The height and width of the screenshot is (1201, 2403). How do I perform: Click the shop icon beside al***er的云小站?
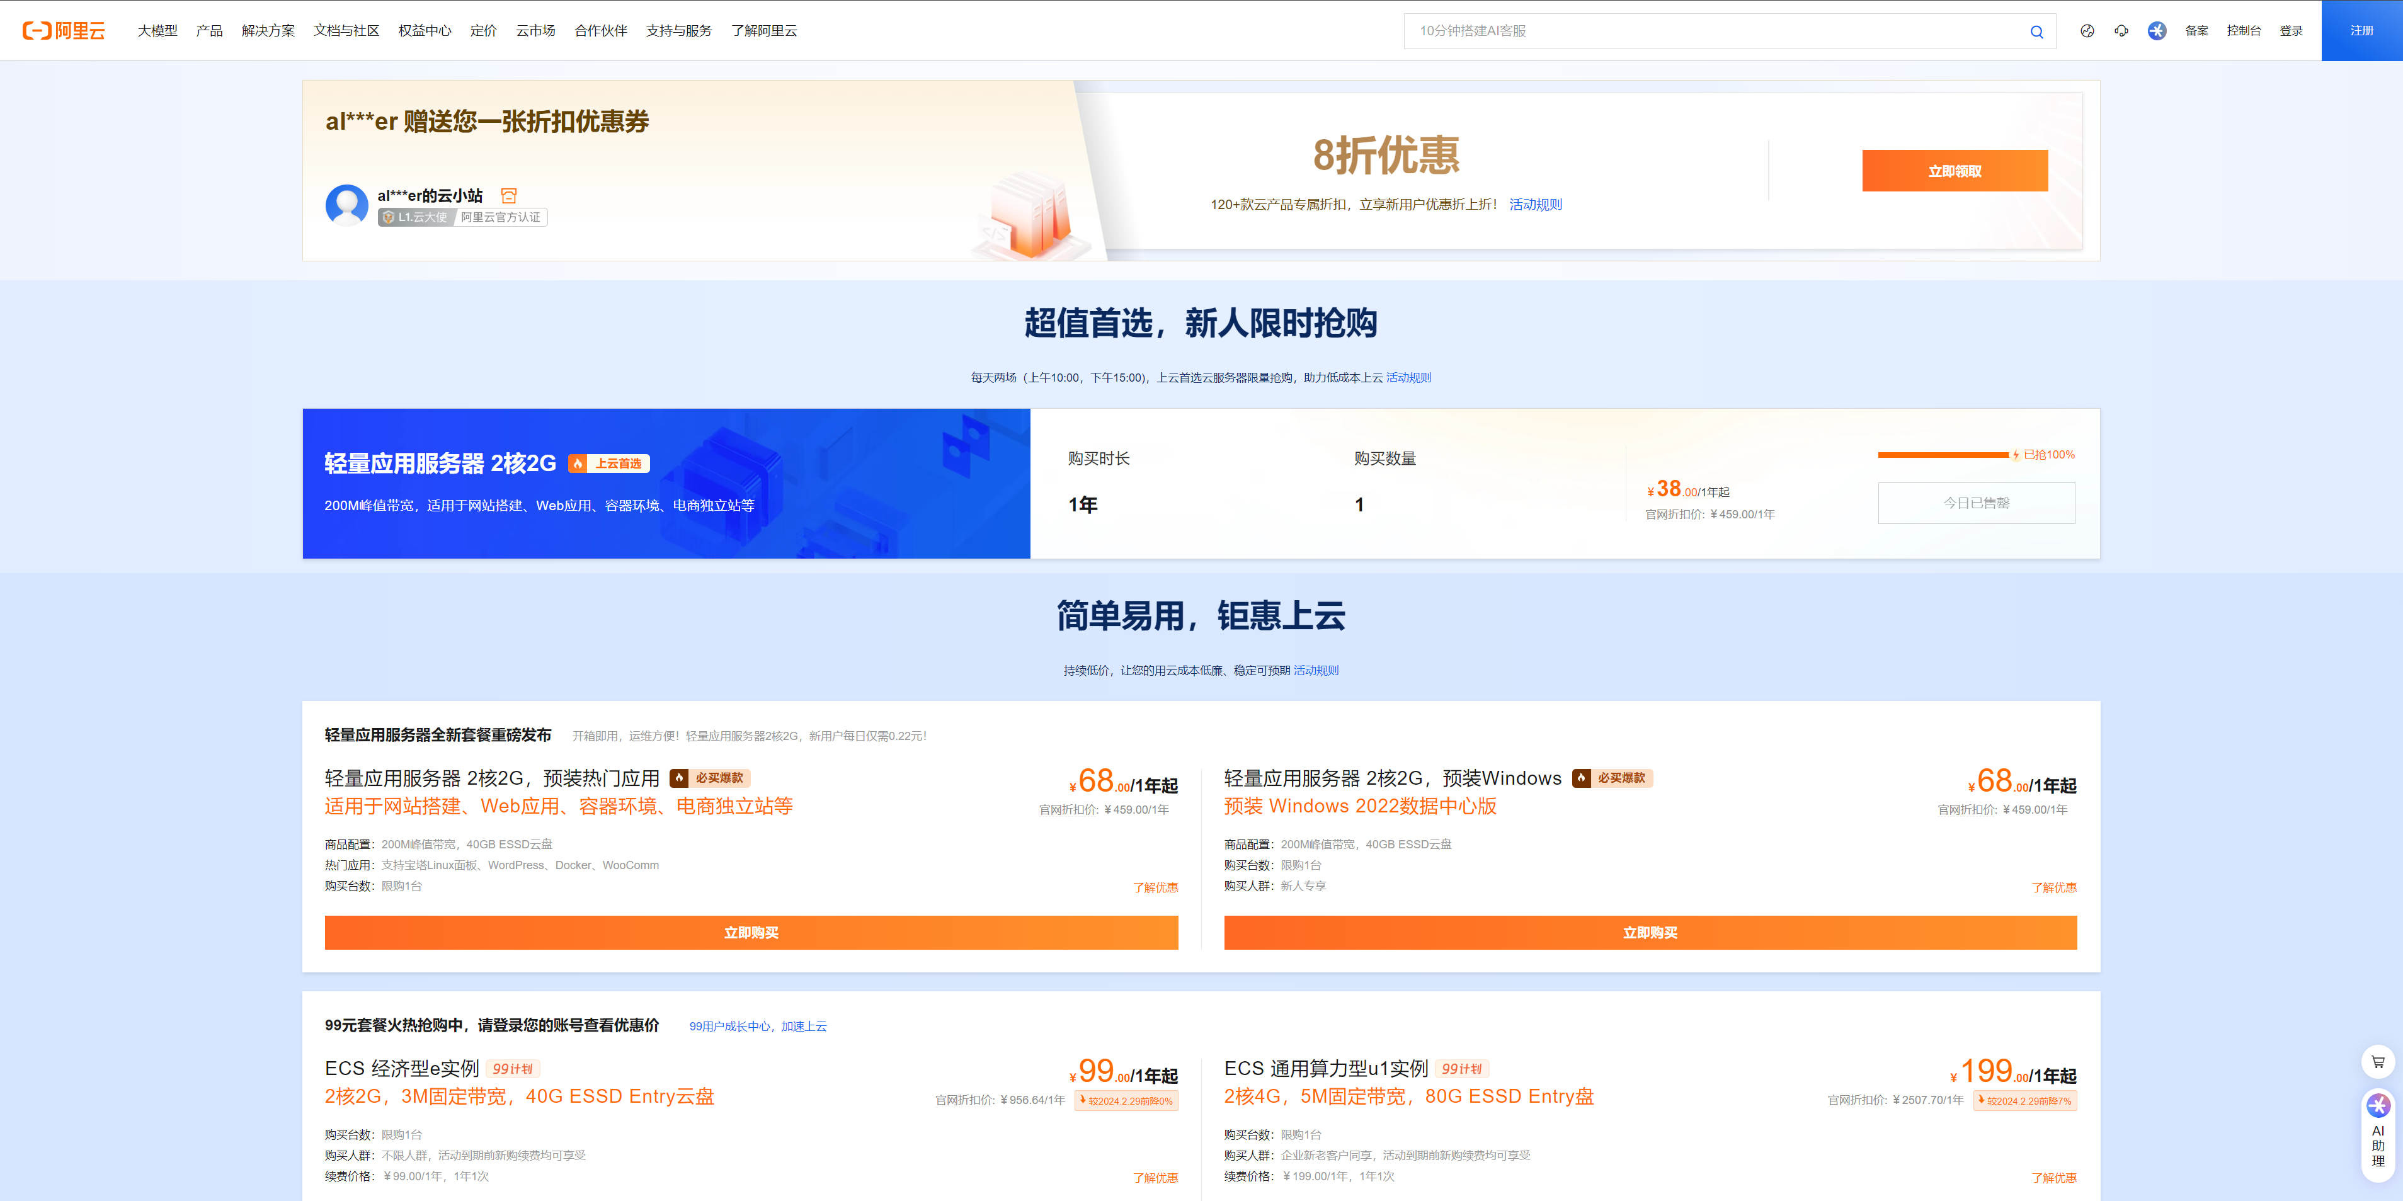(508, 195)
